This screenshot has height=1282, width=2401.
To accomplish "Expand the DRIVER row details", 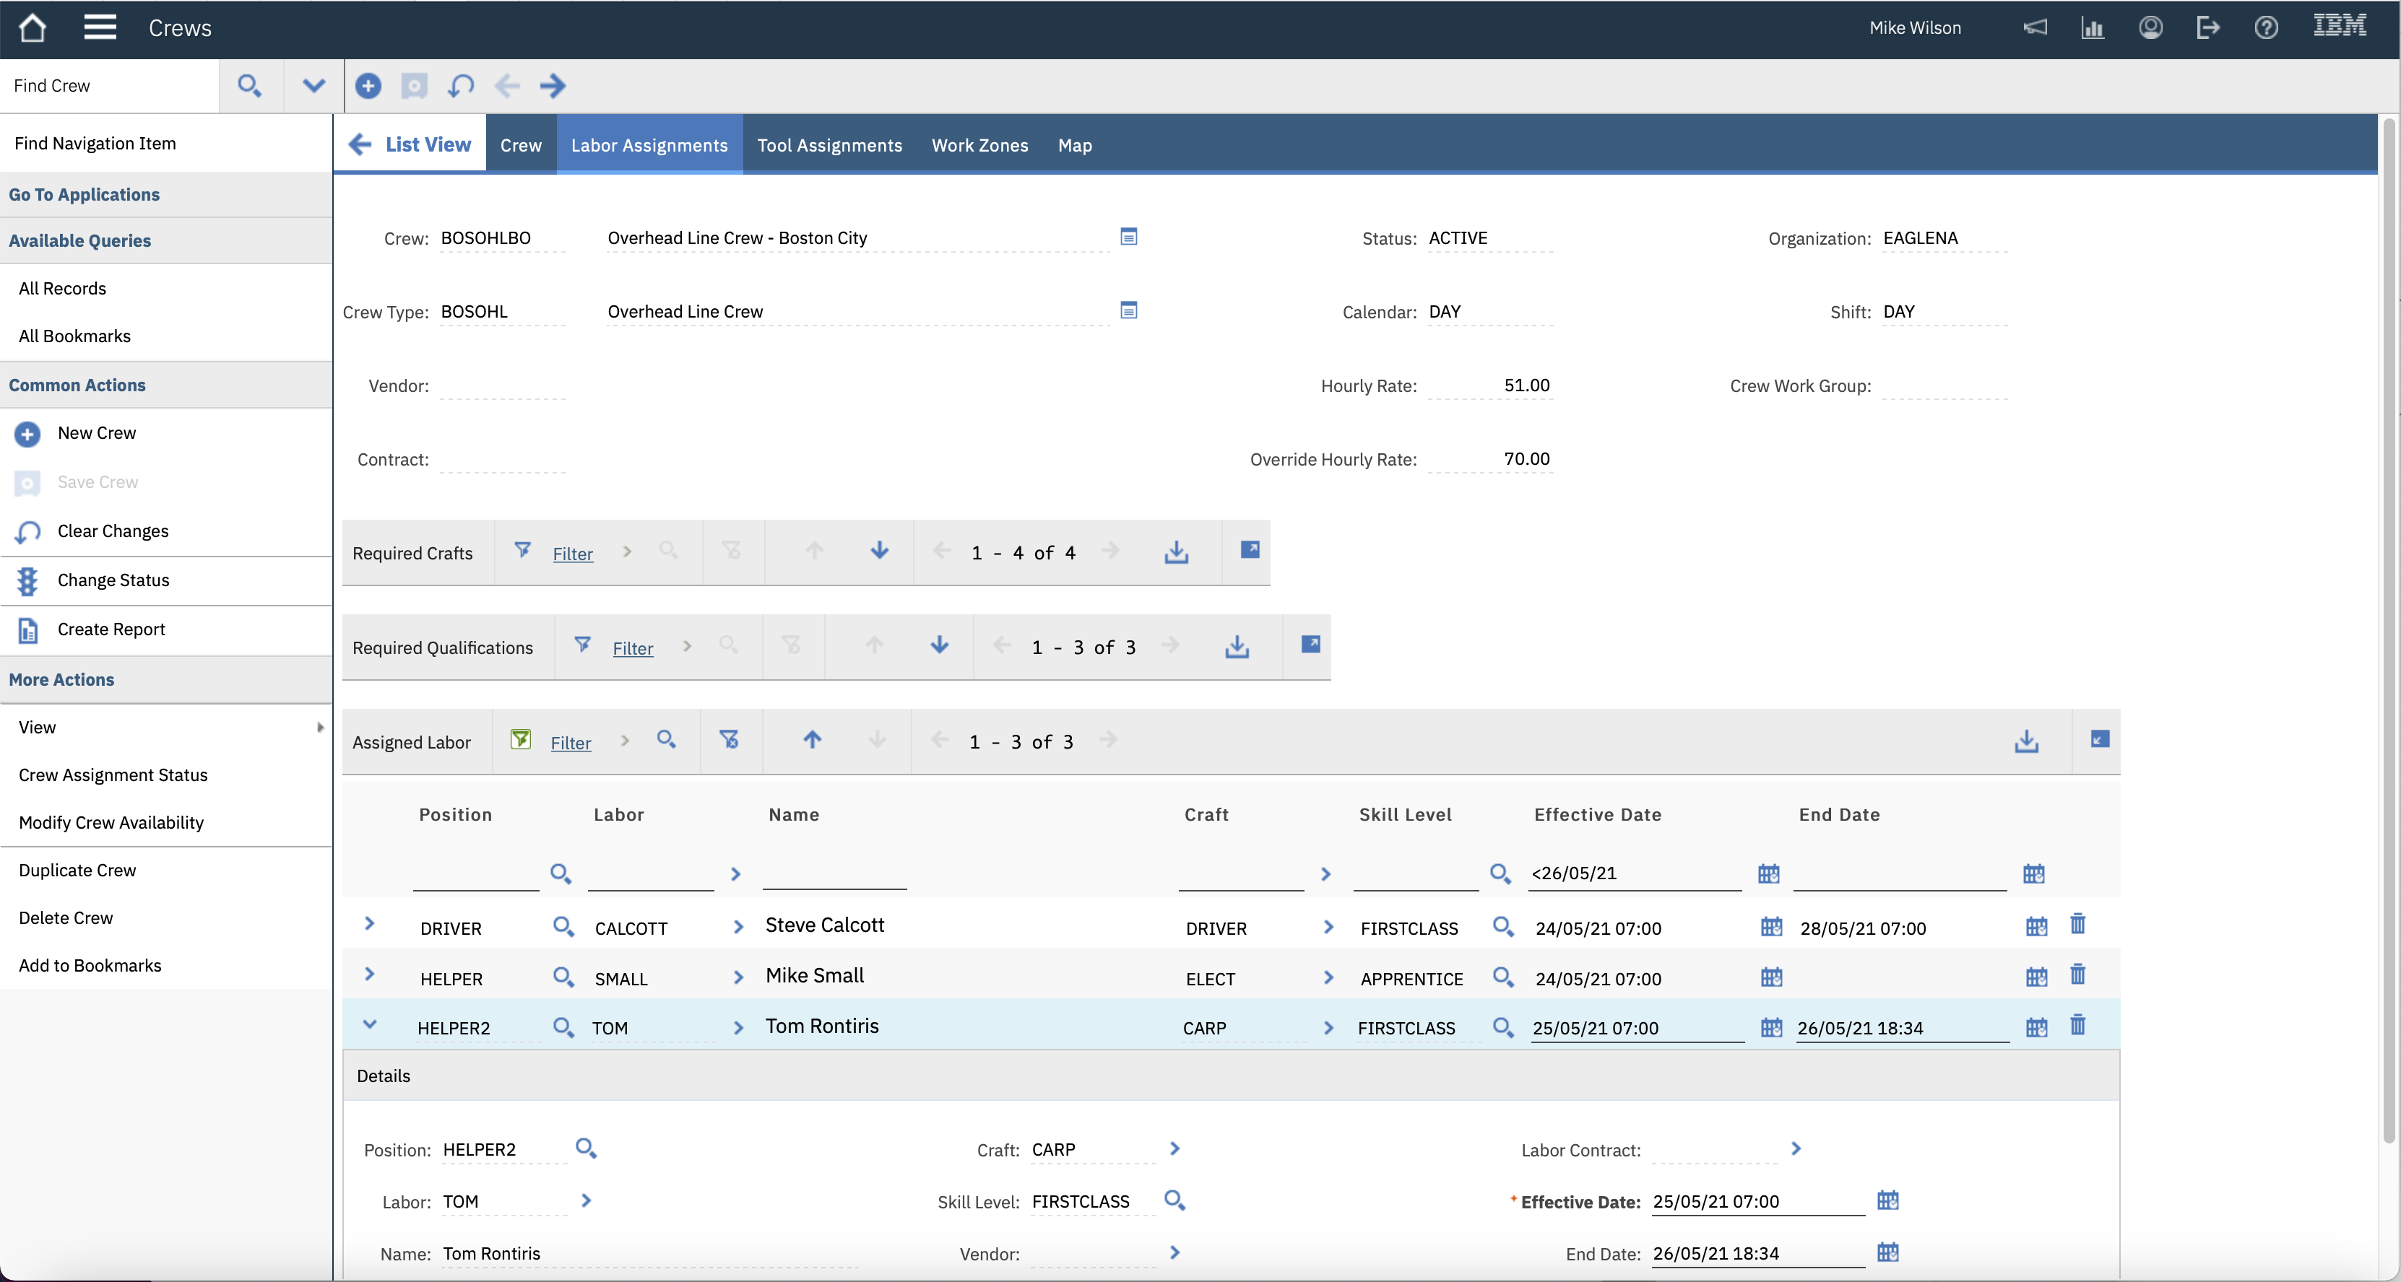I will click(370, 923).
